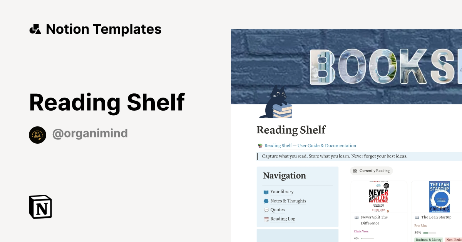The height and width of the screenshot is (242, 462).
Task: Click the gallery grid icon beside Currently Reading
Action: (x=355, y=171)
